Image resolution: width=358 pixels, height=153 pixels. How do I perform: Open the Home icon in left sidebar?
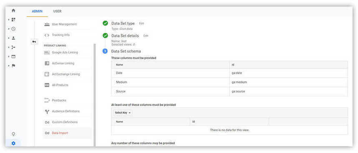point(13,11)
